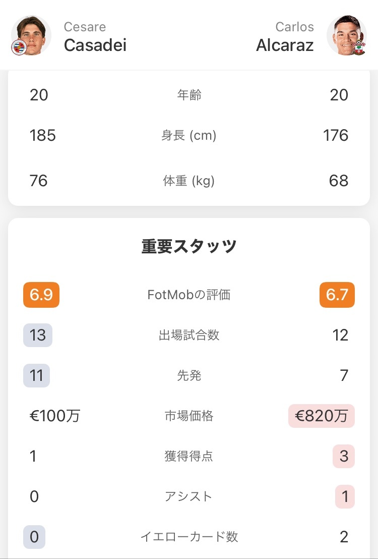The height and width of the screenshot is (559, 378).
Task: Tap the orange 6.9 FotMob rating badge
Action: point(41,295)
